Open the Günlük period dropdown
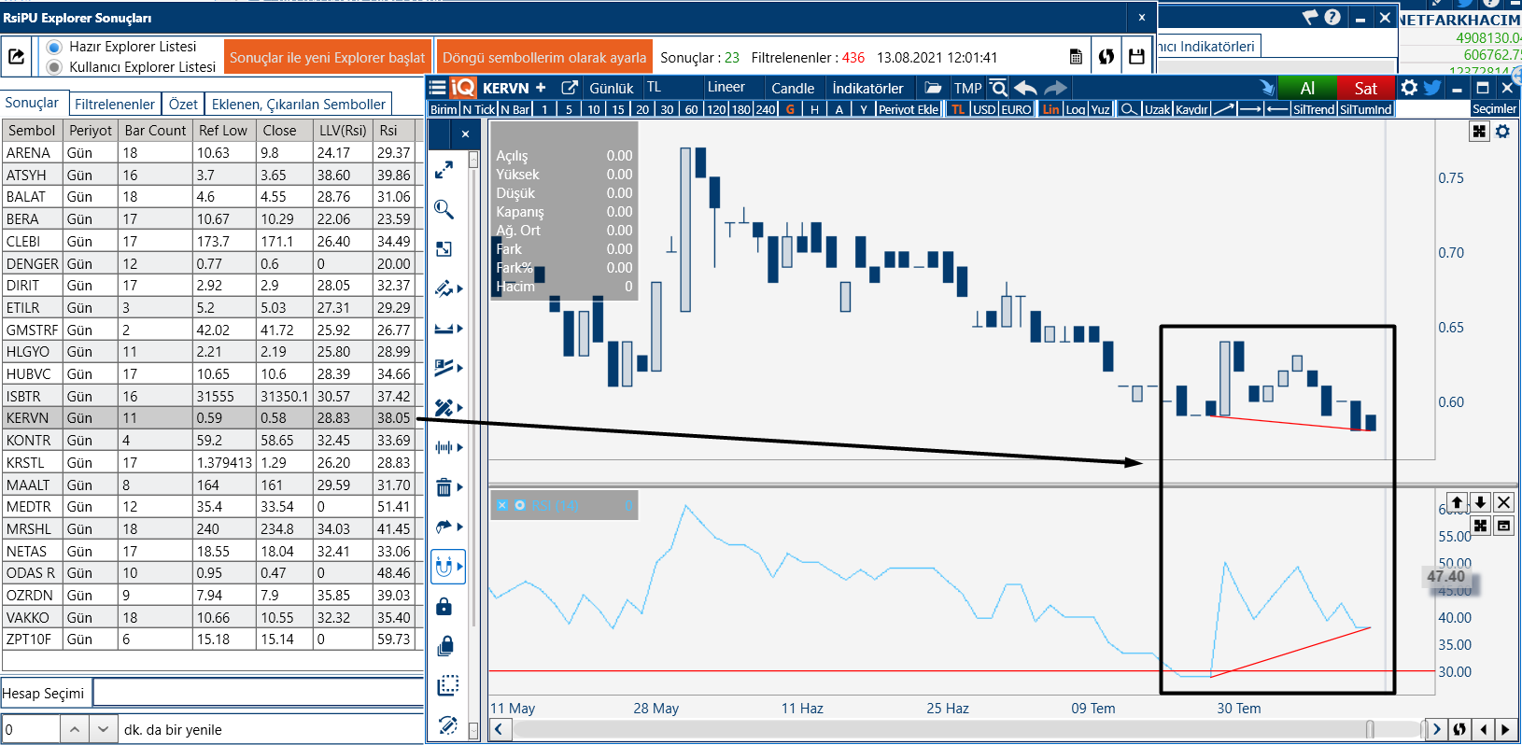The width and height of the screenshot is (1522, 745). pos(612,88)
